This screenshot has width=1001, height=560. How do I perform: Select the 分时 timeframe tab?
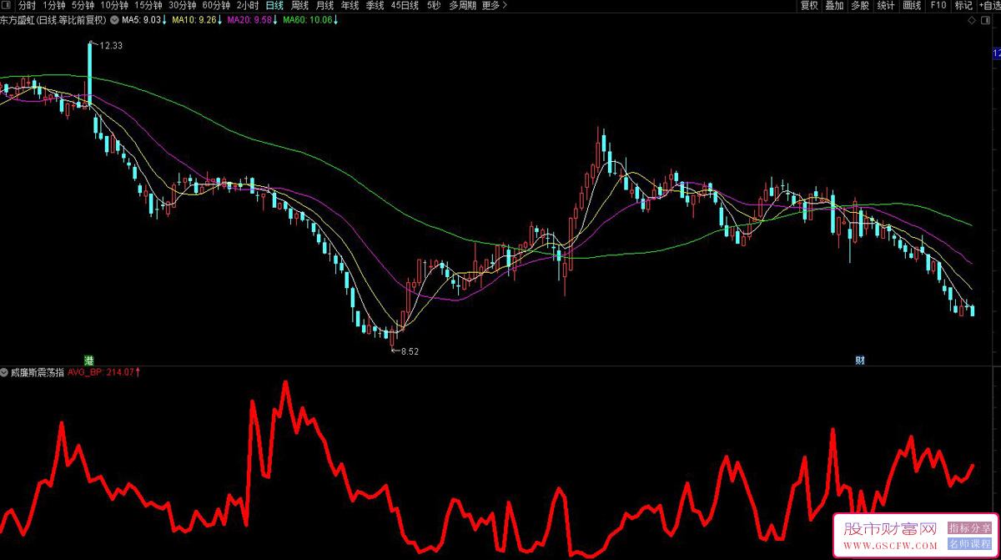[x=28, y=5]
